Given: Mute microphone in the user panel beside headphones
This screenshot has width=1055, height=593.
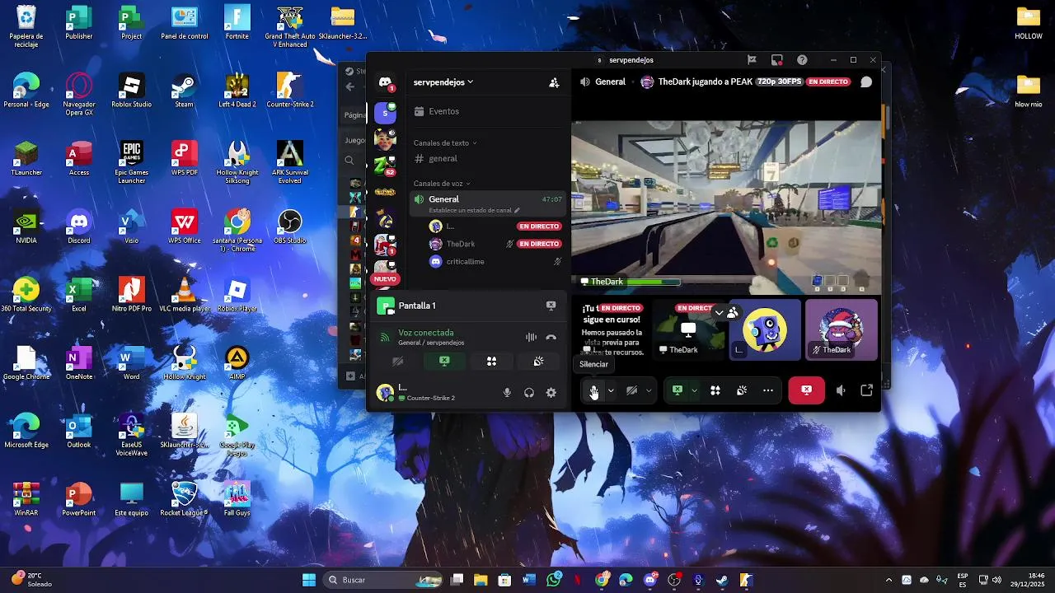Looking at the screenshot, I should (x=508, y=393).
